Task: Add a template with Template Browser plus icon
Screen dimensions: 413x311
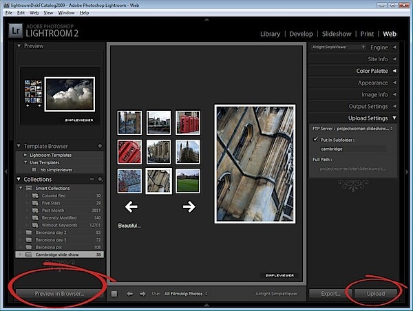Action: 100,146
